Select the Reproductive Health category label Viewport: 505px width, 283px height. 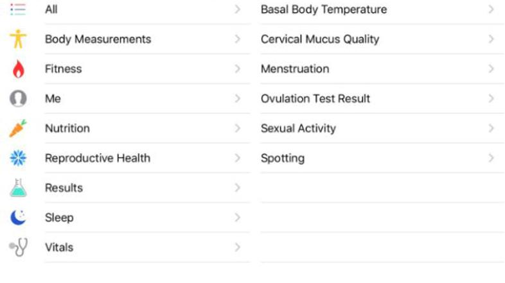point(97,158)
